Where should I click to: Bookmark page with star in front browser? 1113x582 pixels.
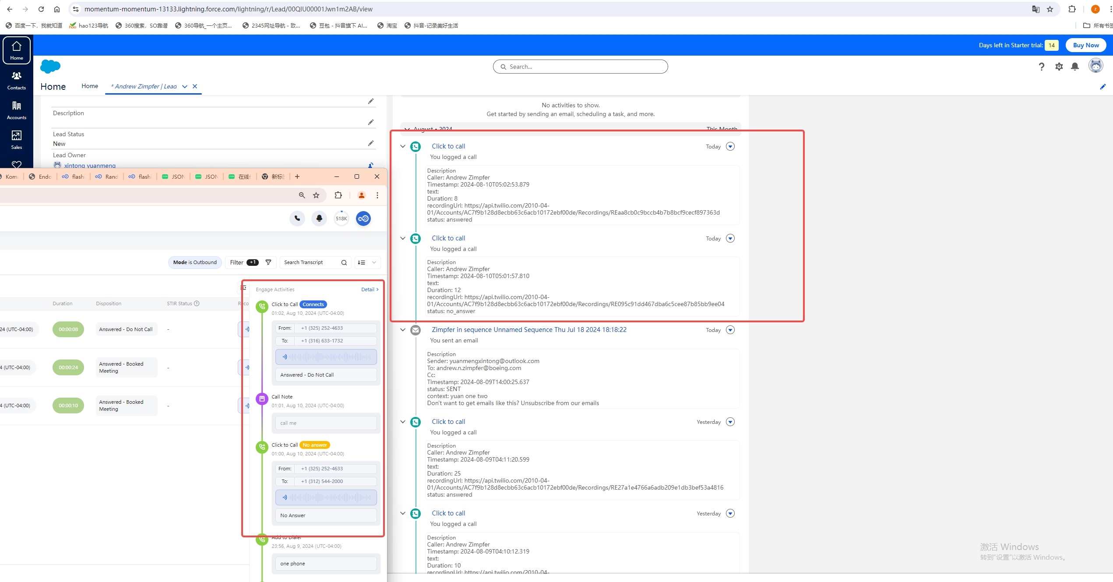(x=316, y=195)
